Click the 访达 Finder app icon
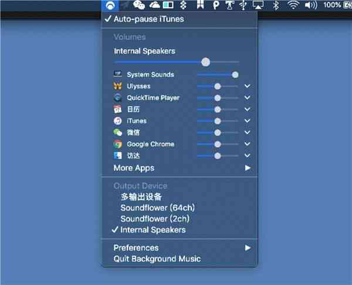The height and width of the screenshot is (285, 352). 118,155
